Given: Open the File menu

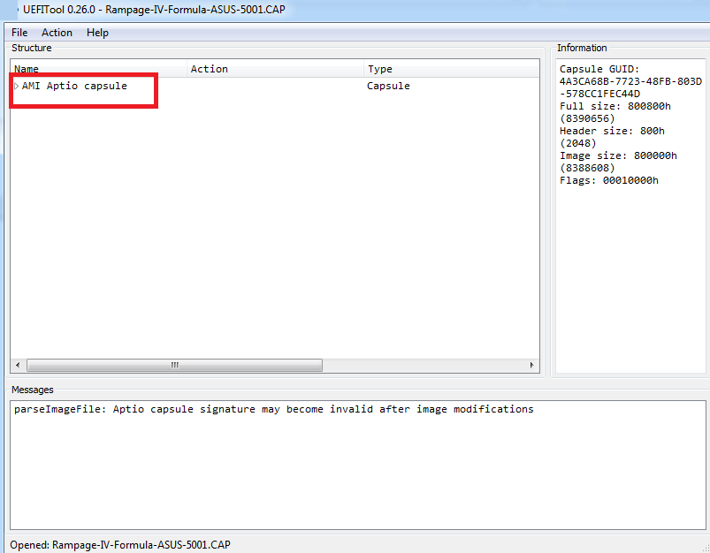Looking at the screenshot, I should [19, 33].
